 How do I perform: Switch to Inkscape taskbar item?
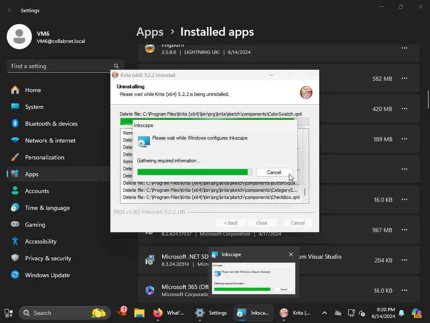[253, 313]
